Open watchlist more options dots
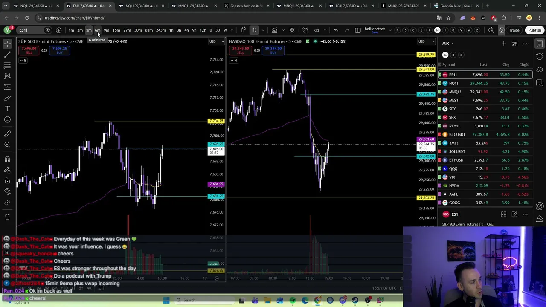546x307 pixels. tap(526, 43)
